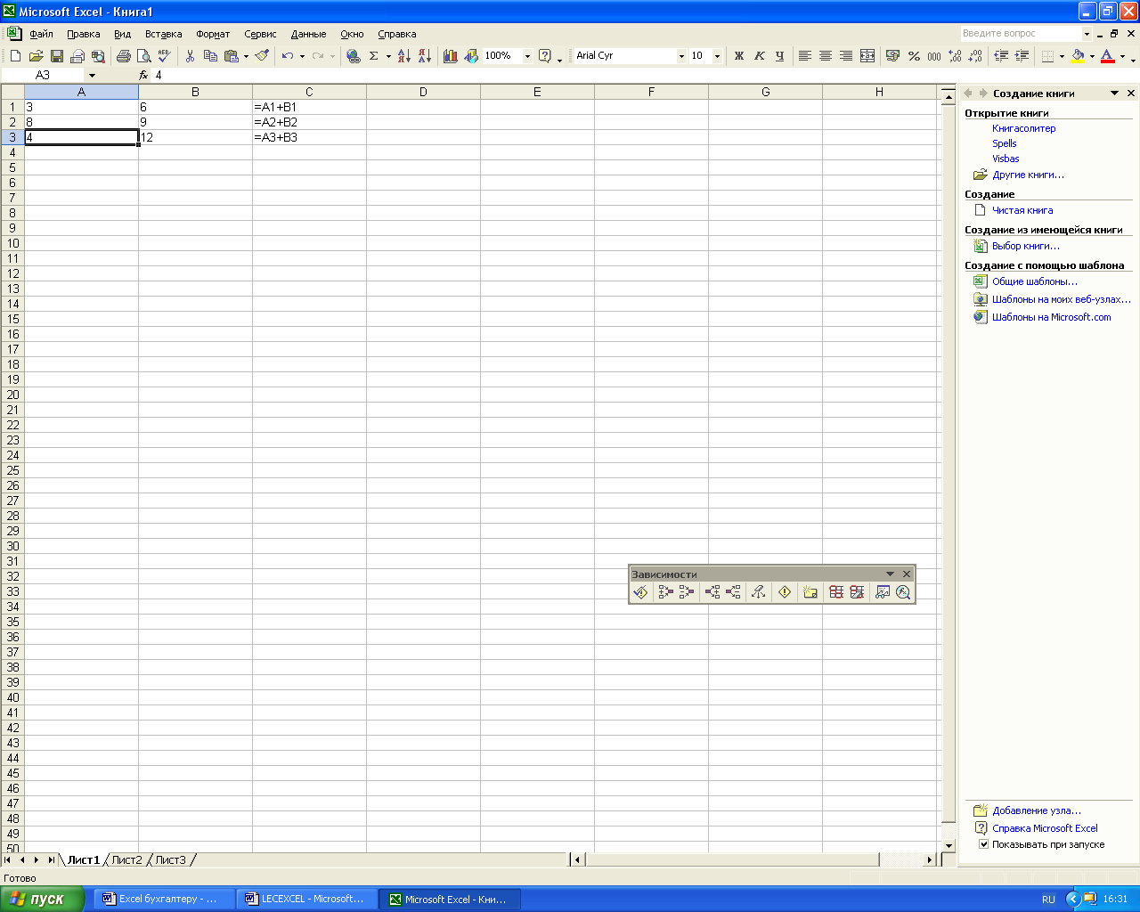Screen dimensions: 1140x912
Task: Open a file with the folder icon
Action: (36, 56)
